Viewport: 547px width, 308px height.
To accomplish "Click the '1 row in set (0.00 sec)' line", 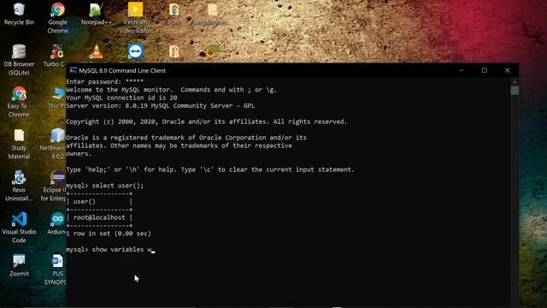I will coord(109,234).
